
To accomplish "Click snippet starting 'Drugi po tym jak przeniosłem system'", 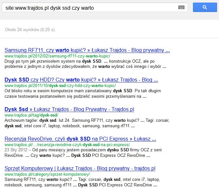I will [85, 64].
